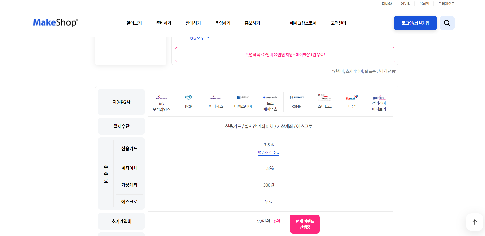Click the 초기가입비 row header
485x236 pixels.
click(121, 221)
